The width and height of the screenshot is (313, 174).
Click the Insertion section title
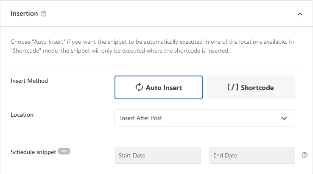coord(24,14)
